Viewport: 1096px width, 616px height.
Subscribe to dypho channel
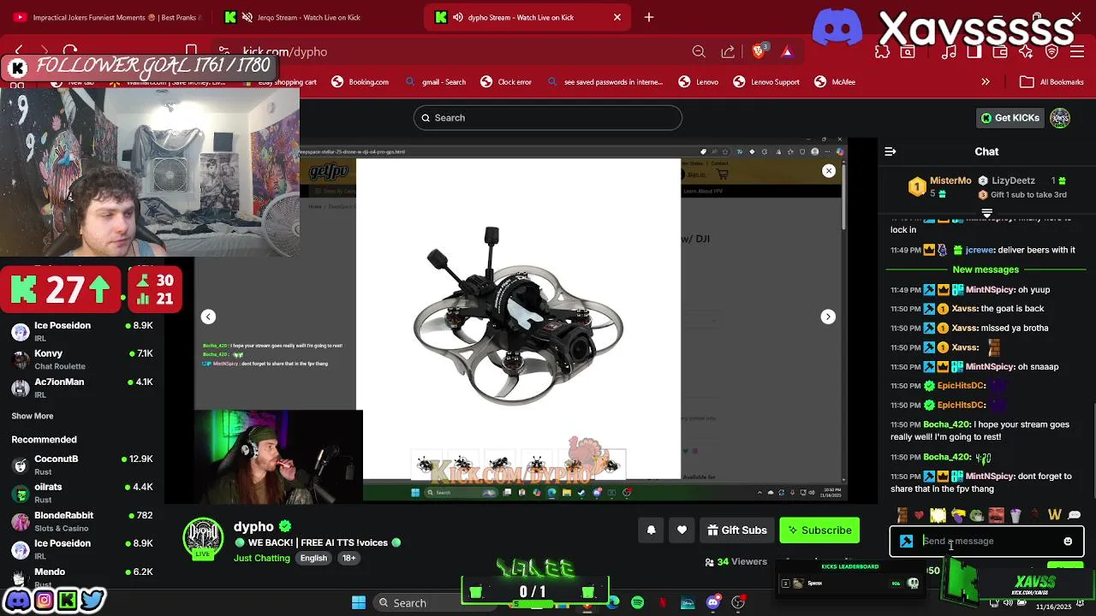(819, 530)
